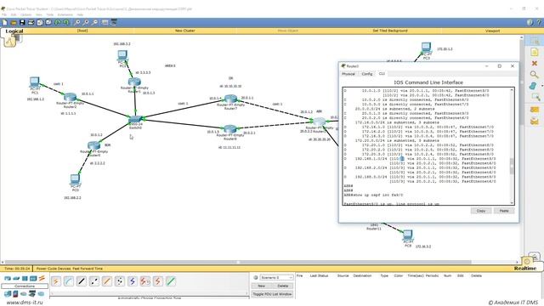Choose the Console cable connection
The image size is (544, 306).
(x=69, y=281)
